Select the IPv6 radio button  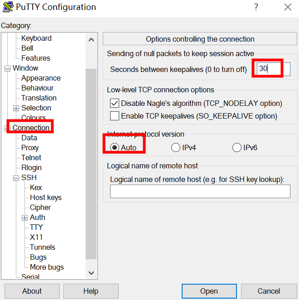pyautogui.click(x=237, y=148)
